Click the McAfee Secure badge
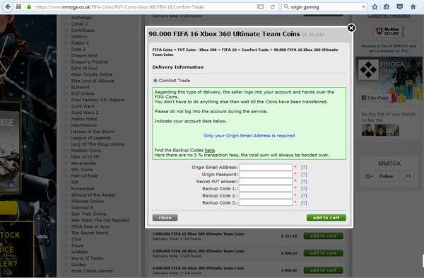Viewport: 424px width, 278px height. 389,31
